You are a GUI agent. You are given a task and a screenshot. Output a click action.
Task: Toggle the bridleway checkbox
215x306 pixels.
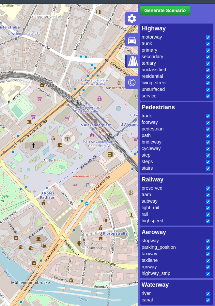(208, 142)
